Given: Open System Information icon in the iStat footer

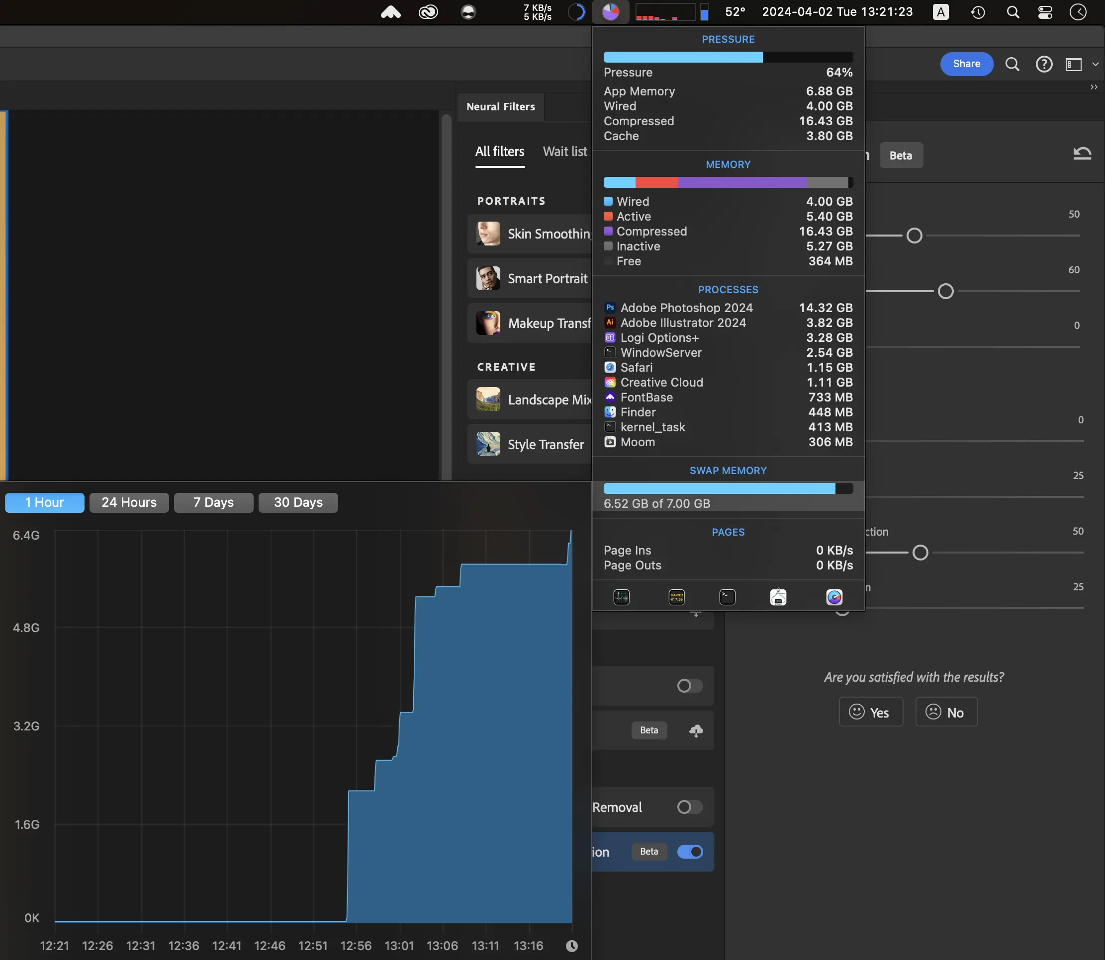Looking at the screenshot, I should point(778,597).
